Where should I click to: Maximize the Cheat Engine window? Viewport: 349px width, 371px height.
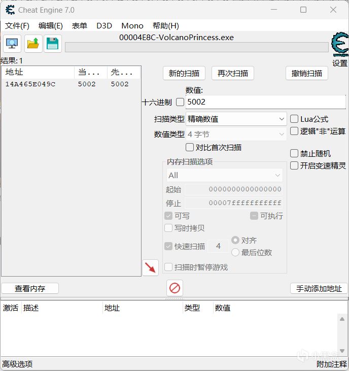pyautogui.click(x=303, y=10)
